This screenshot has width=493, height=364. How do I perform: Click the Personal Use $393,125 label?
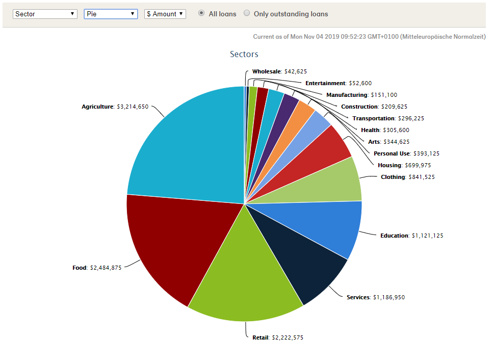pos(406,153)
